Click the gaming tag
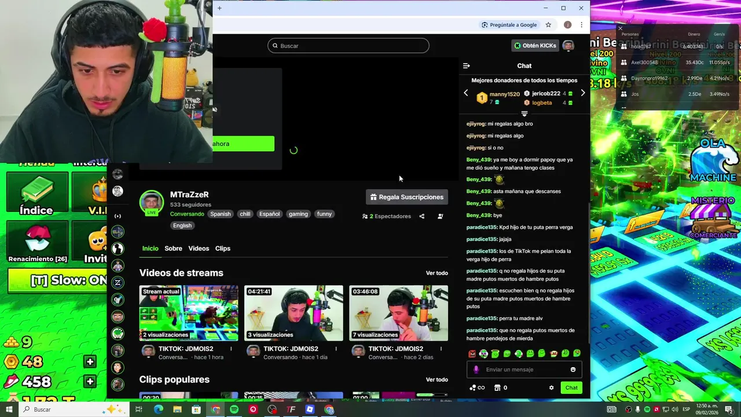The width and height of the screenshot is (741, 417). click(298, 214)
